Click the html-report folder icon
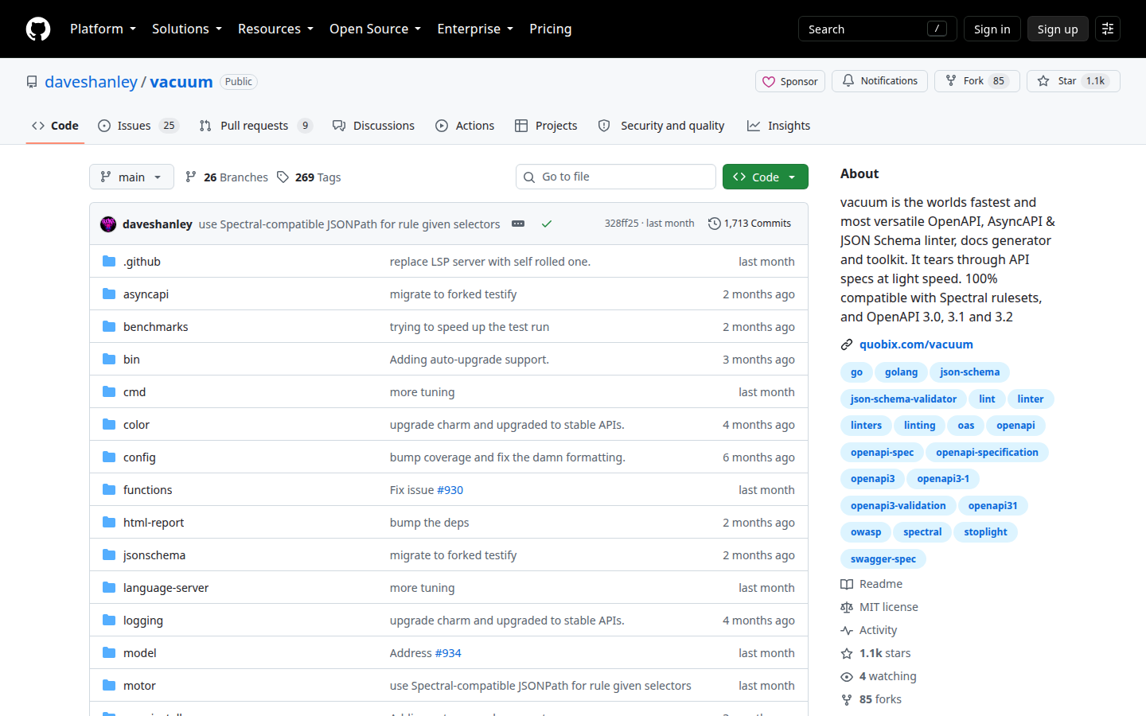 click(109, 522)
